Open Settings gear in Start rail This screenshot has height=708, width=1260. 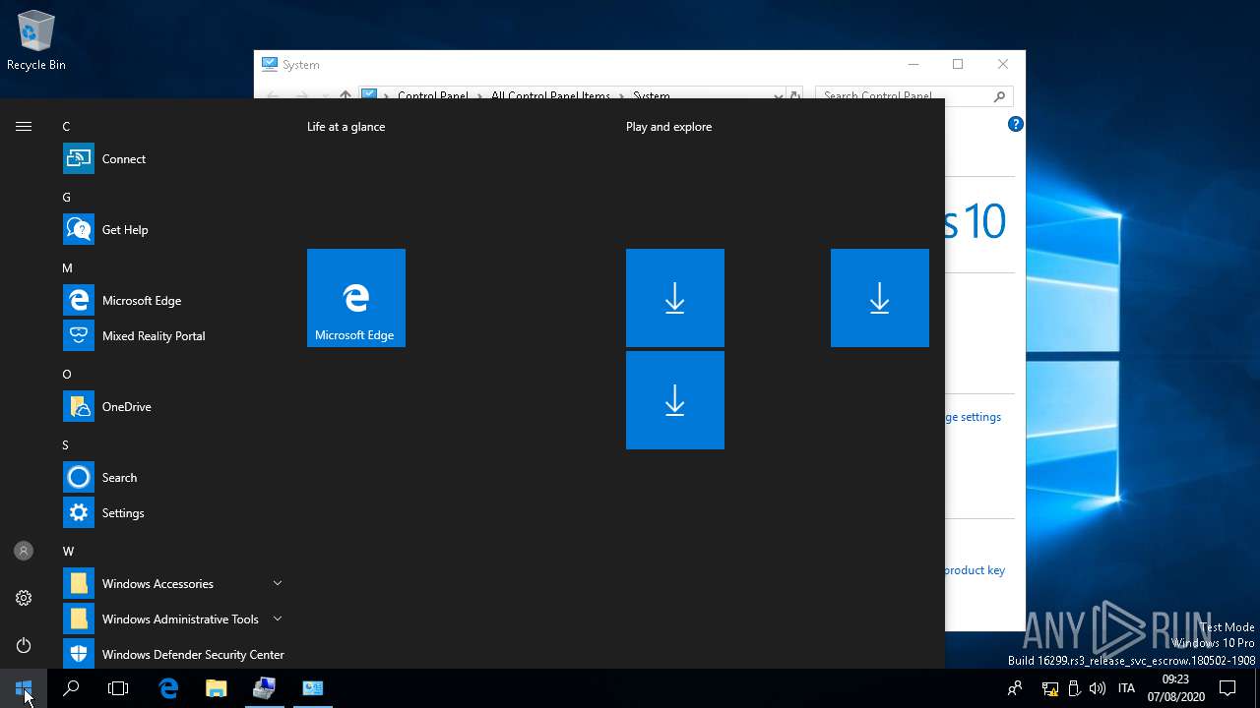coord(24,598)
